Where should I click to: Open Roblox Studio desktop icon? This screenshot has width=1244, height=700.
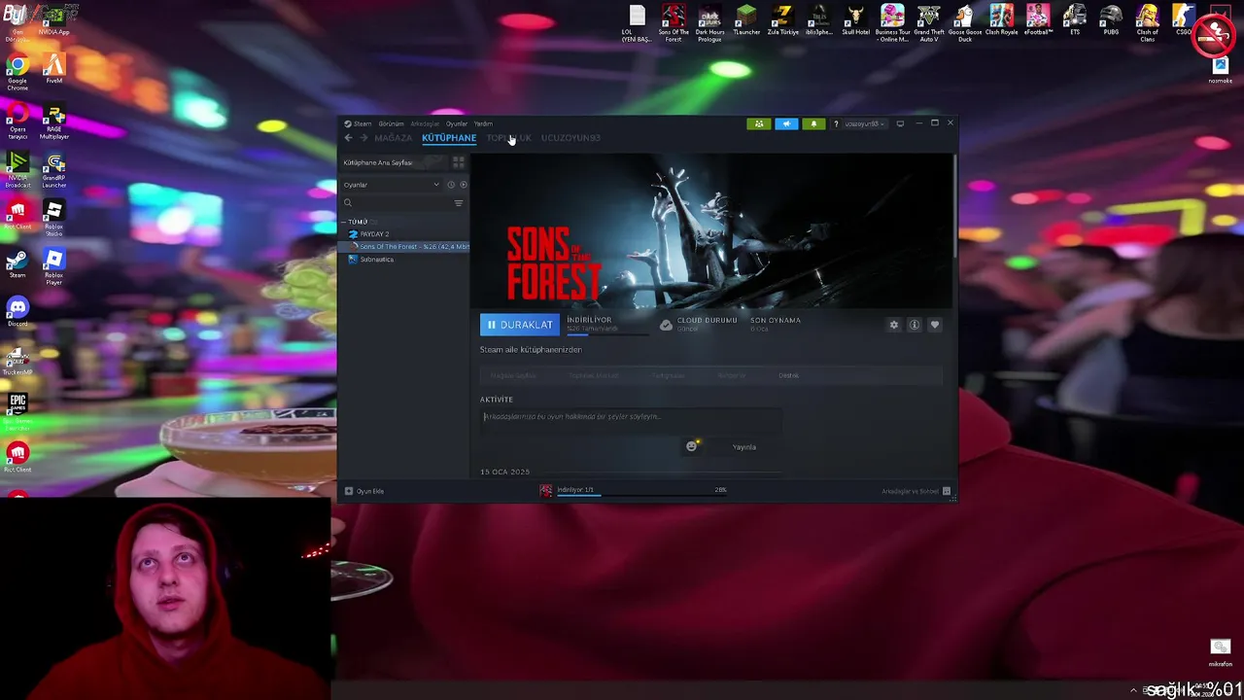pos(53,219)
